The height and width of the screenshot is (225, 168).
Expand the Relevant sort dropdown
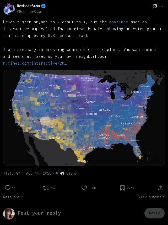(x=13, y=197)
